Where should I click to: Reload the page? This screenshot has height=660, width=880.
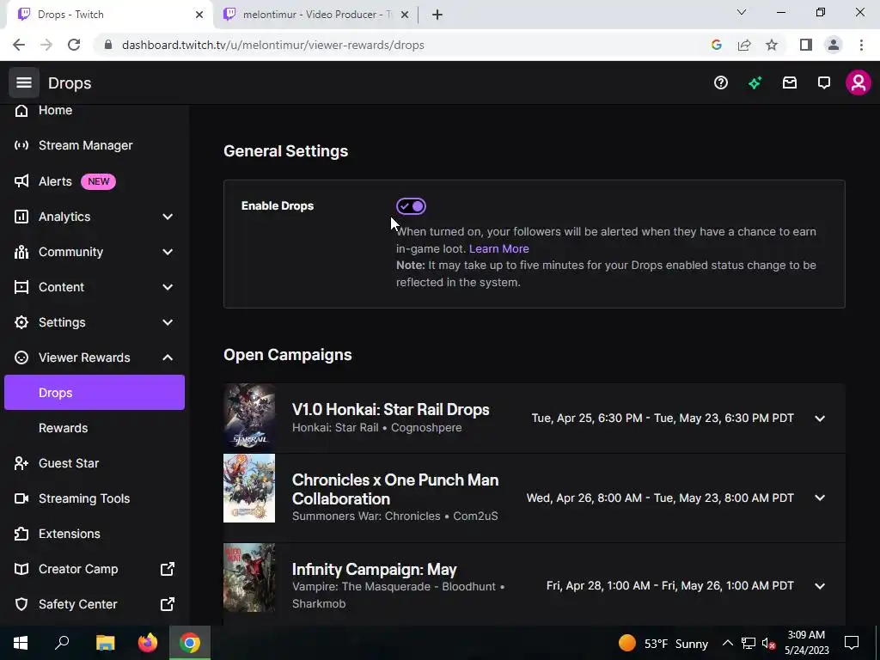click(74, 45)
